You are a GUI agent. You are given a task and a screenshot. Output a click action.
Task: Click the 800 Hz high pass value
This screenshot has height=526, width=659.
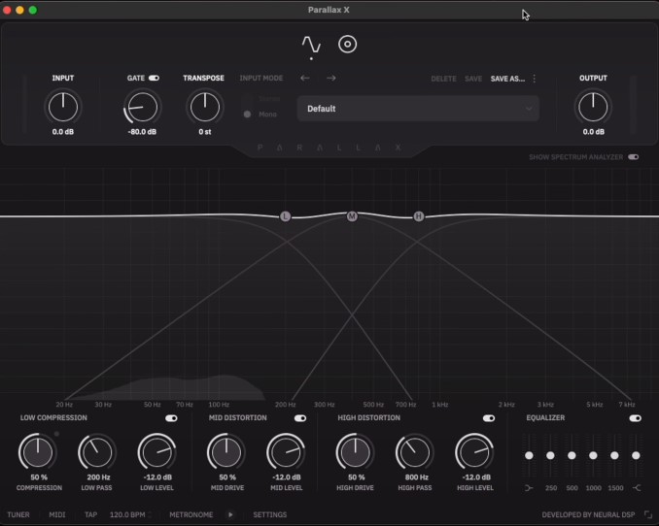[417, 477]
